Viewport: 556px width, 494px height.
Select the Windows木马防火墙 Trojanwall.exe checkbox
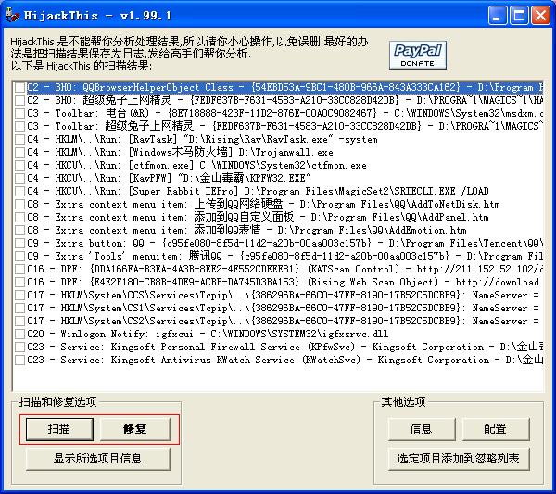(19, 153)
